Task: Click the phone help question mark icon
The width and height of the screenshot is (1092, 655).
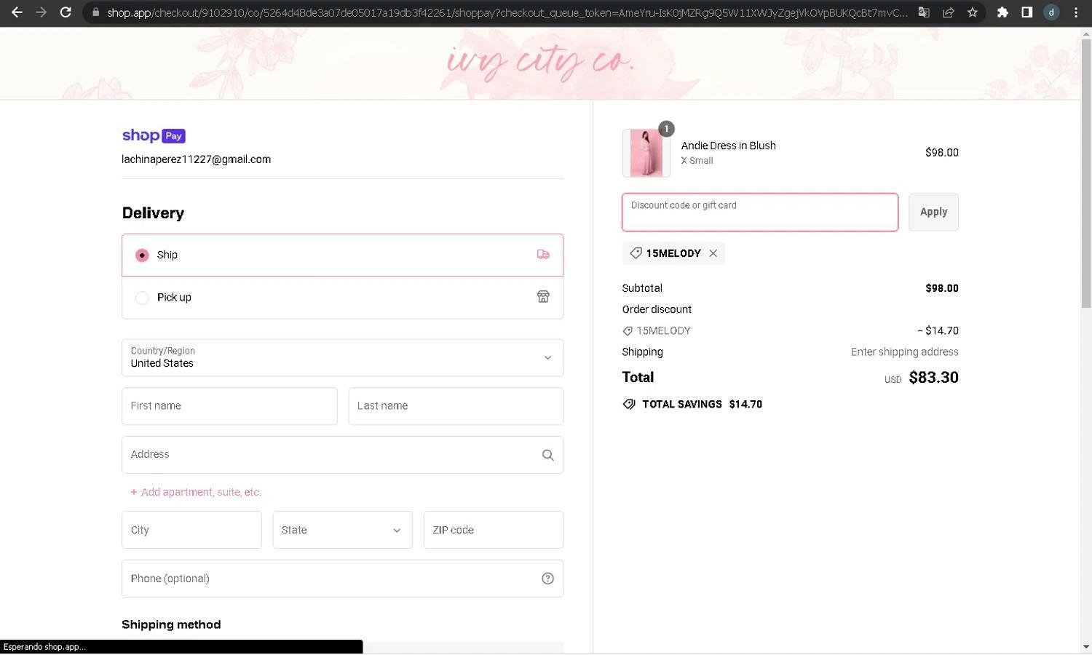Action: point(547,579)
